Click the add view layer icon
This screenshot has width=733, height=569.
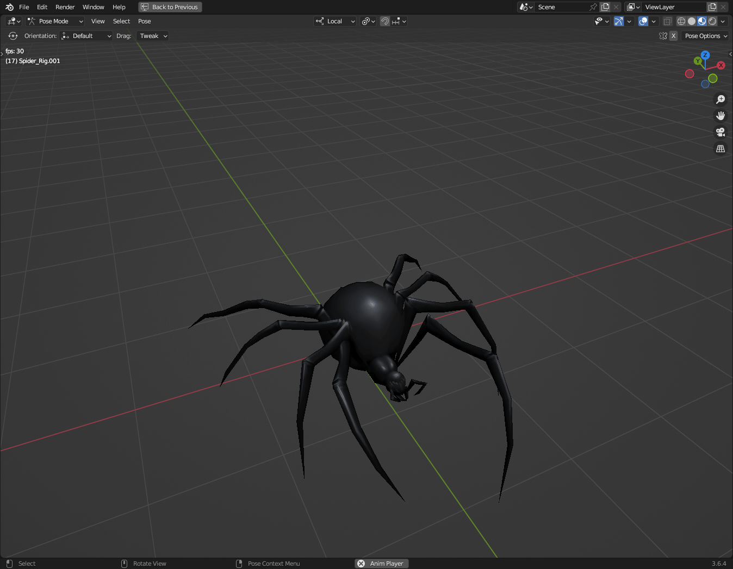pyautogui.click(x=712, y=7)
